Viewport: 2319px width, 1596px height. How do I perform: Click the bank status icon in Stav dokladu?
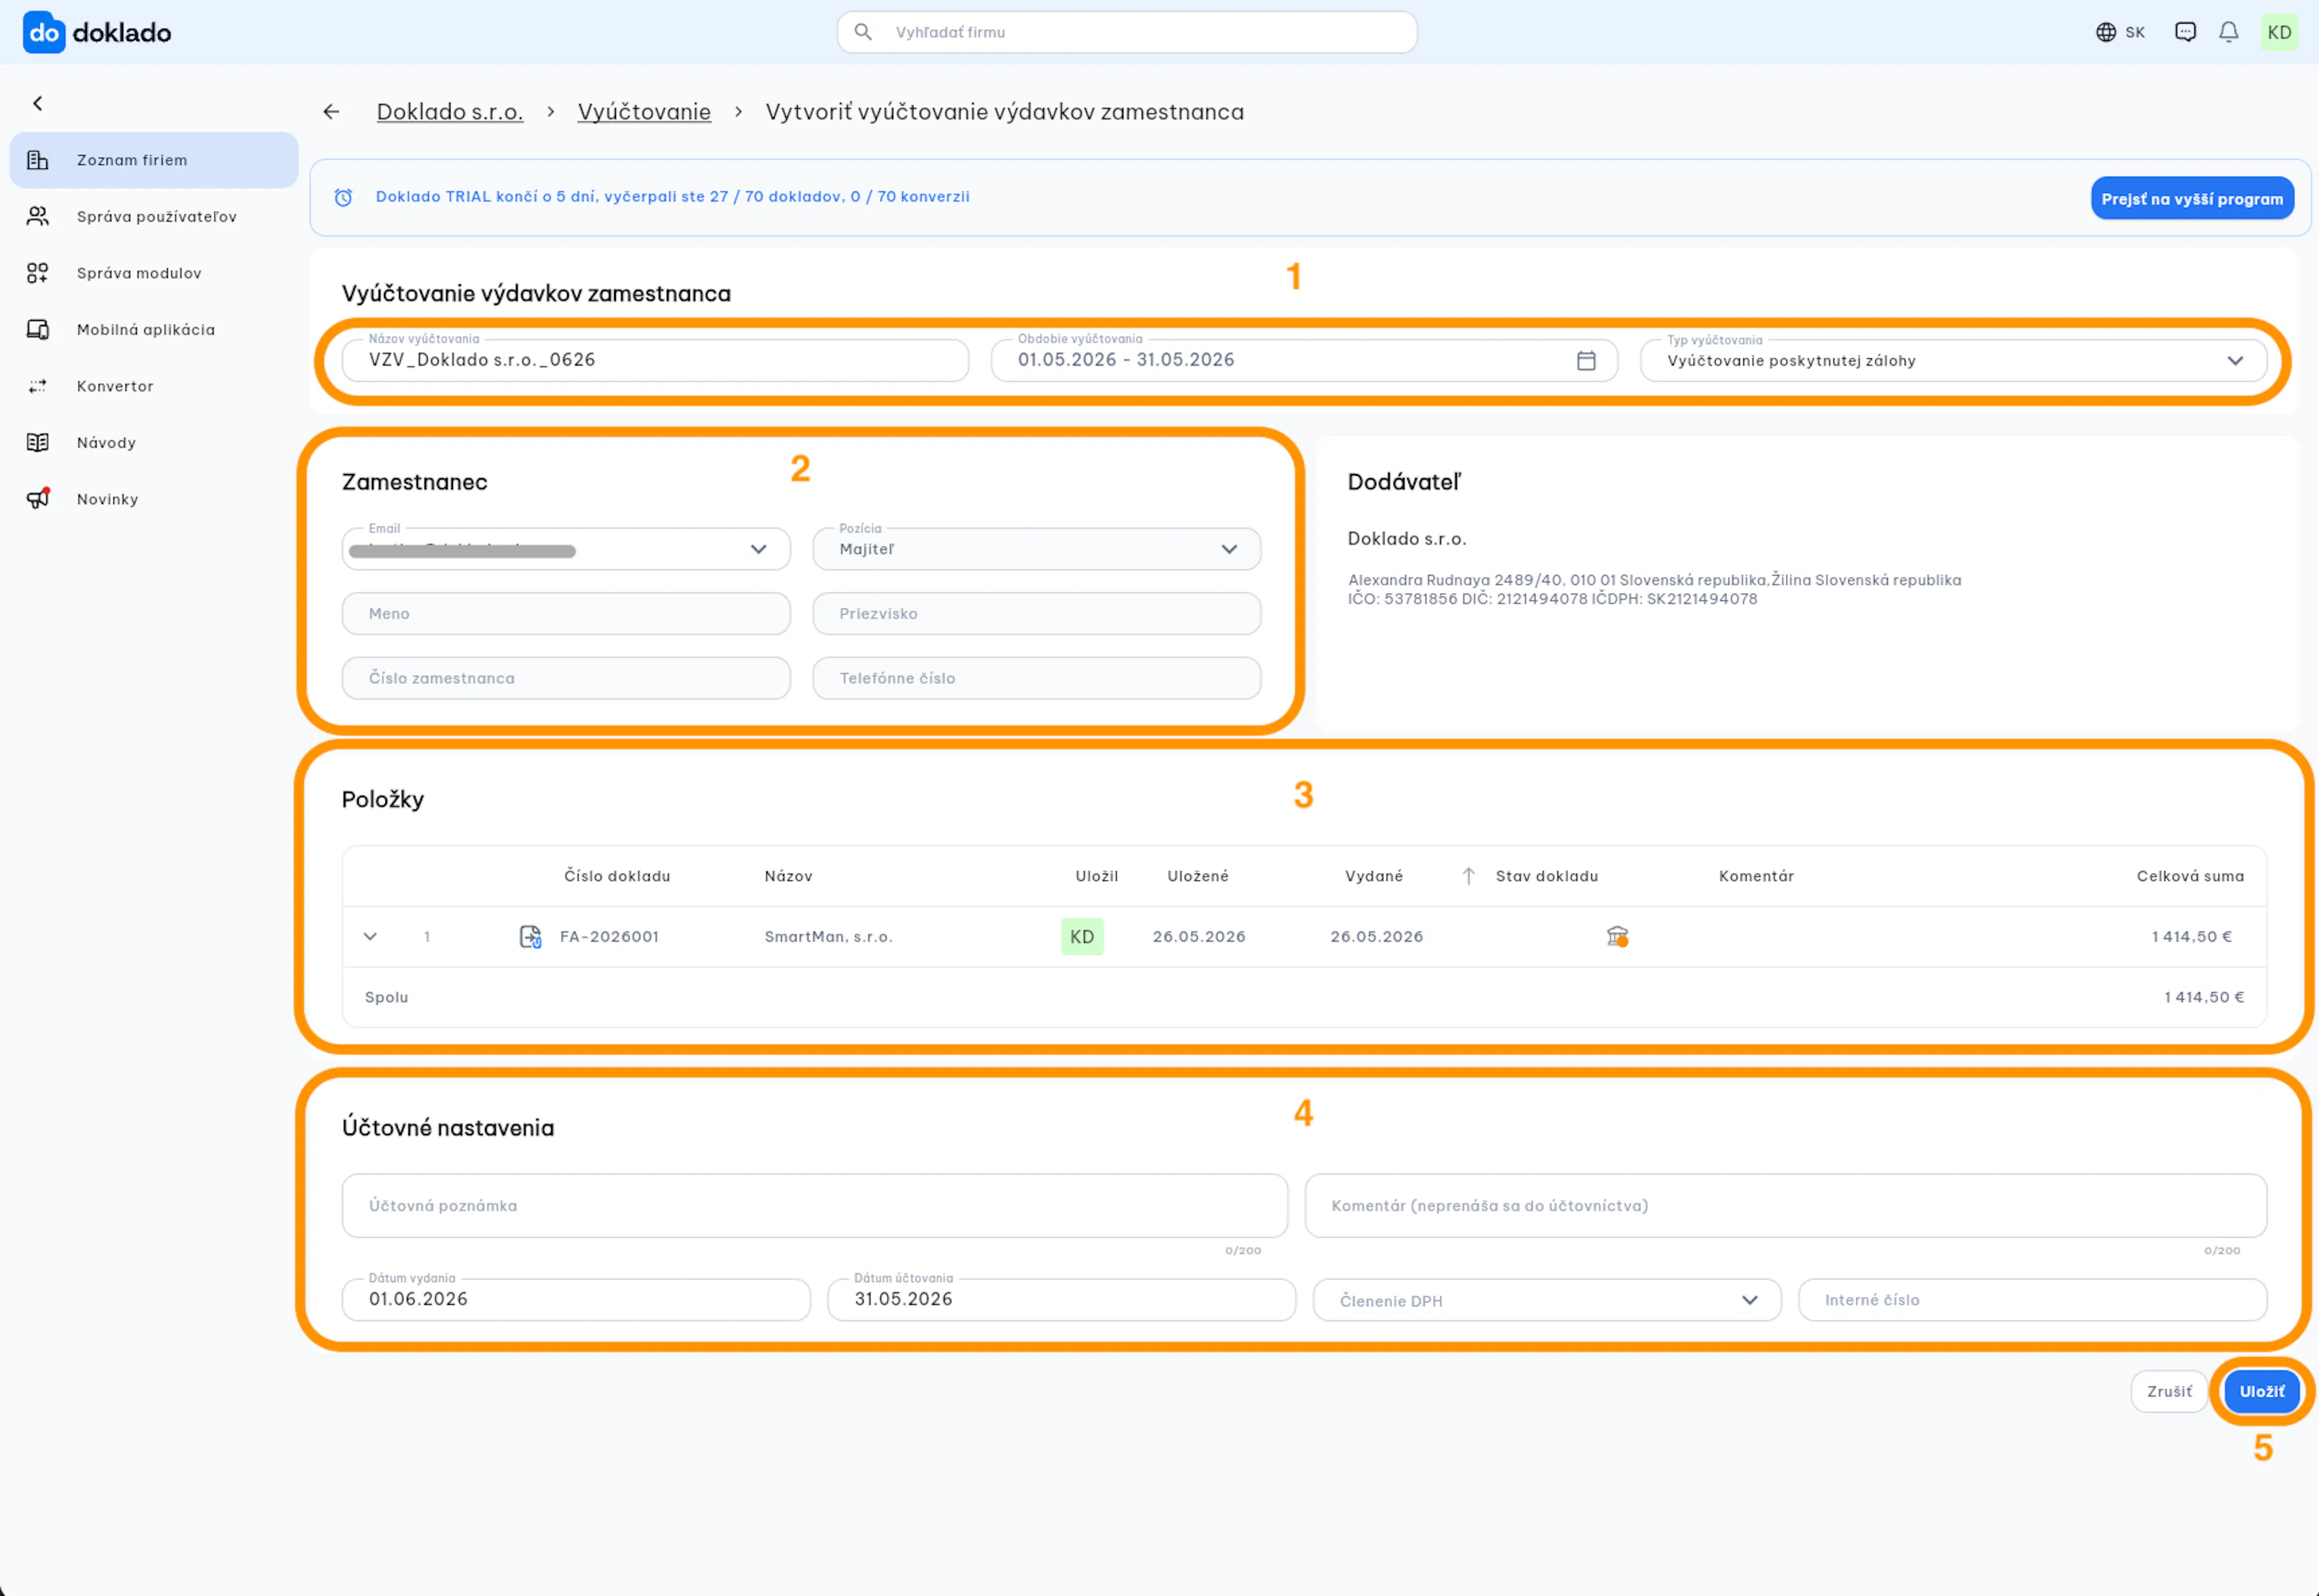coord(1617,937)
